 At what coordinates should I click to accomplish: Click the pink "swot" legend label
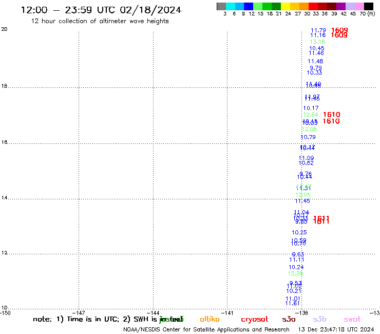tap(352, 320)
